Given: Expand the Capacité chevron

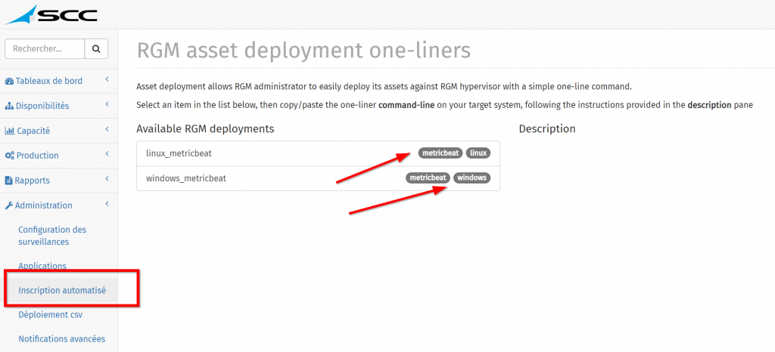Looking at the screenshot, I should pyautogui.click(x=107, y=129).
